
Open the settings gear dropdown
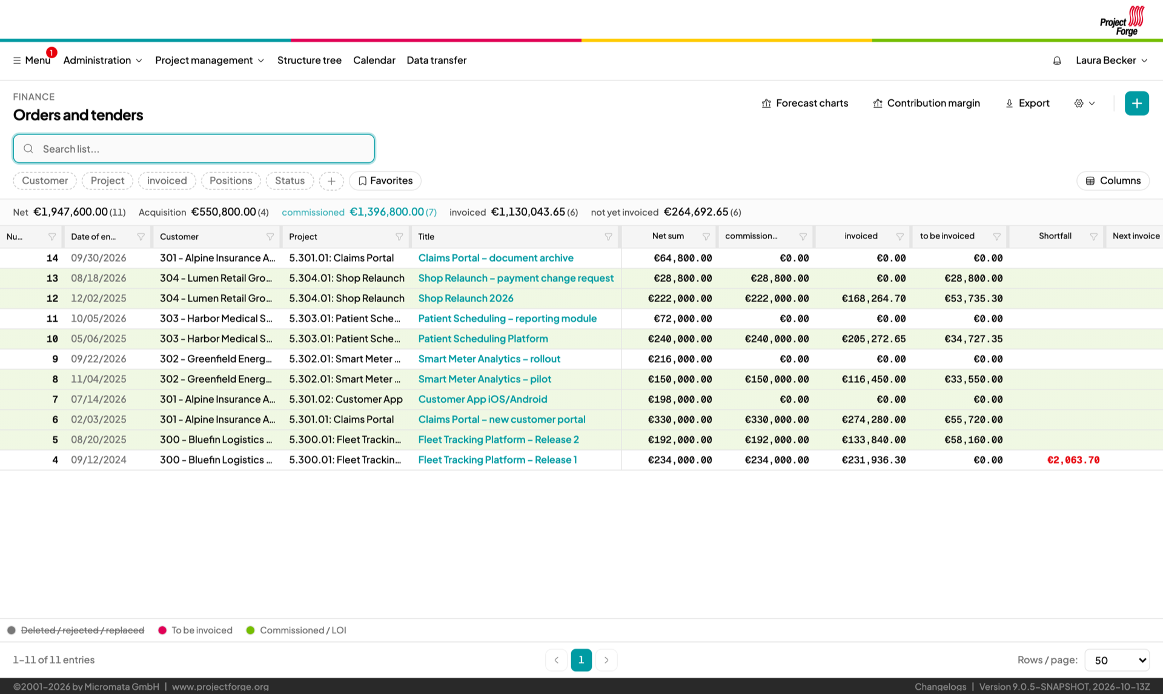click(x=1084, y=103)
